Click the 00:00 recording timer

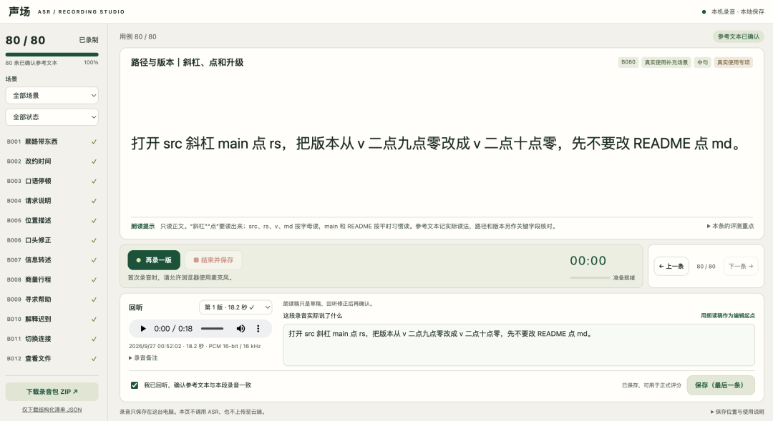tap(588, 260)
